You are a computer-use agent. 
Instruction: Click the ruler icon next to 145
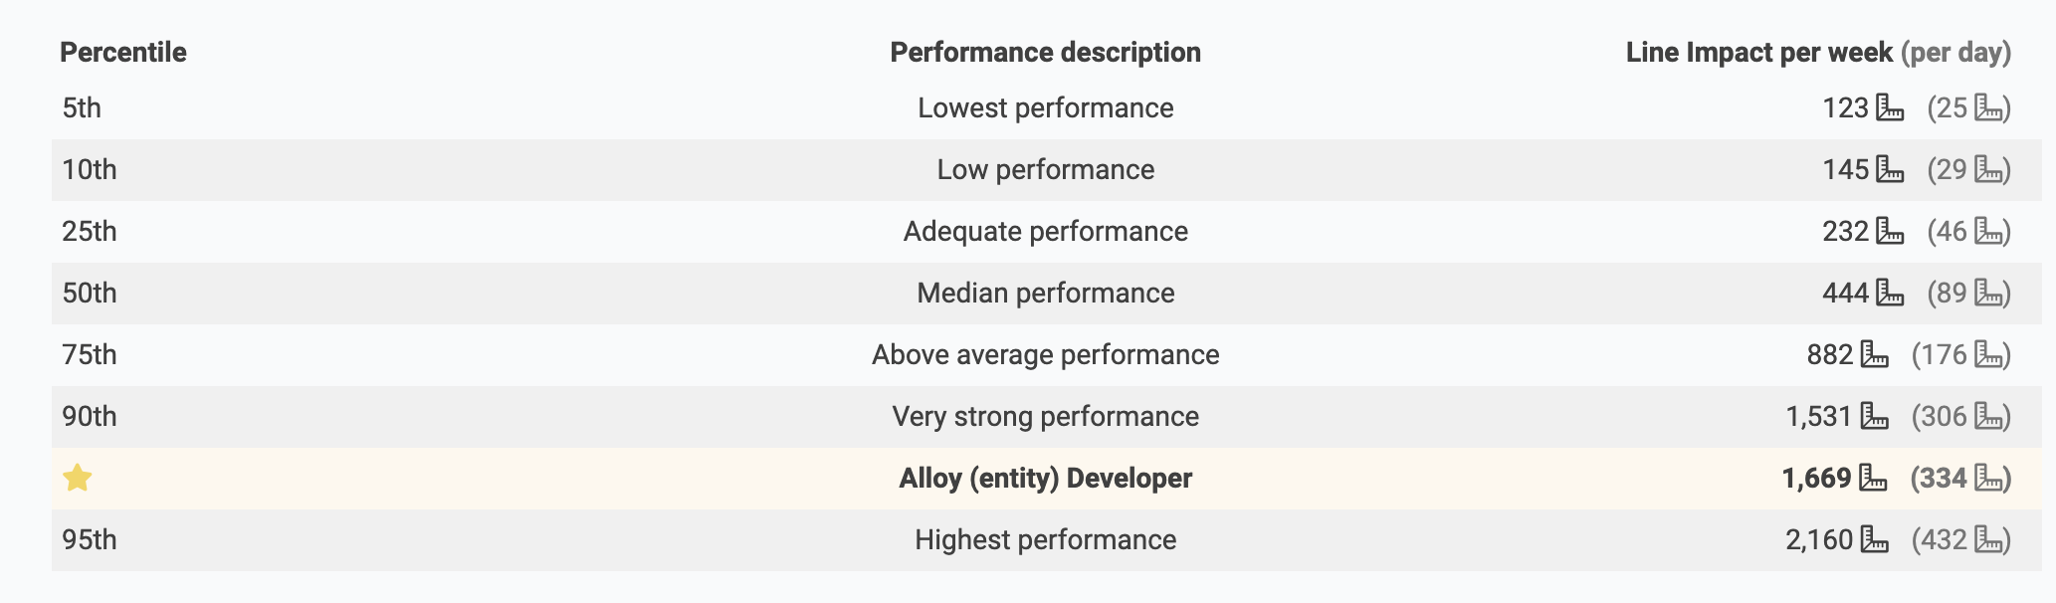(x=1890, y=169)
